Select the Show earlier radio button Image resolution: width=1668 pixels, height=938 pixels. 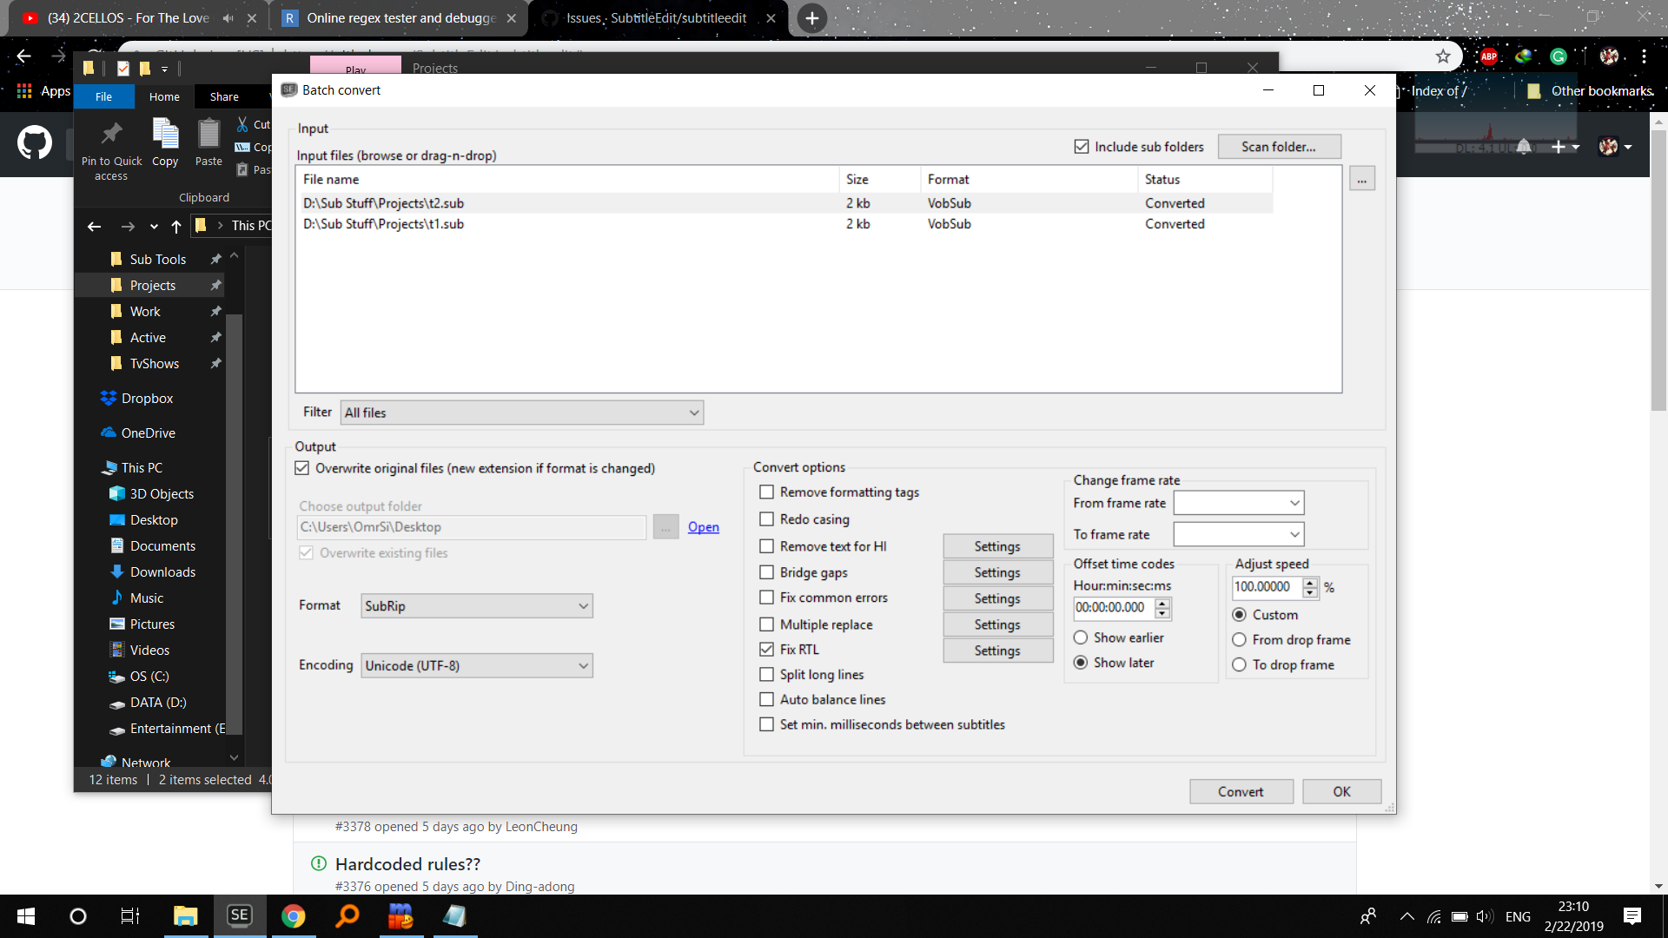1081,637
